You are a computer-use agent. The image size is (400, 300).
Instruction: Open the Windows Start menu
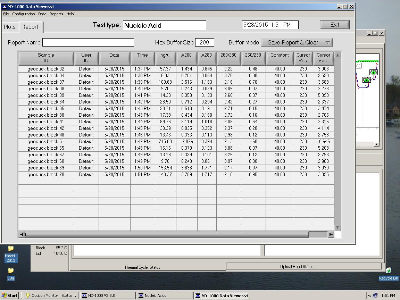[x=9, y=295]
